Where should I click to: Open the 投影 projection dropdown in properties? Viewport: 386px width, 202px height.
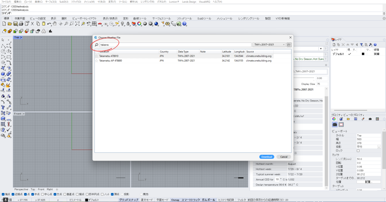[379, 147]
